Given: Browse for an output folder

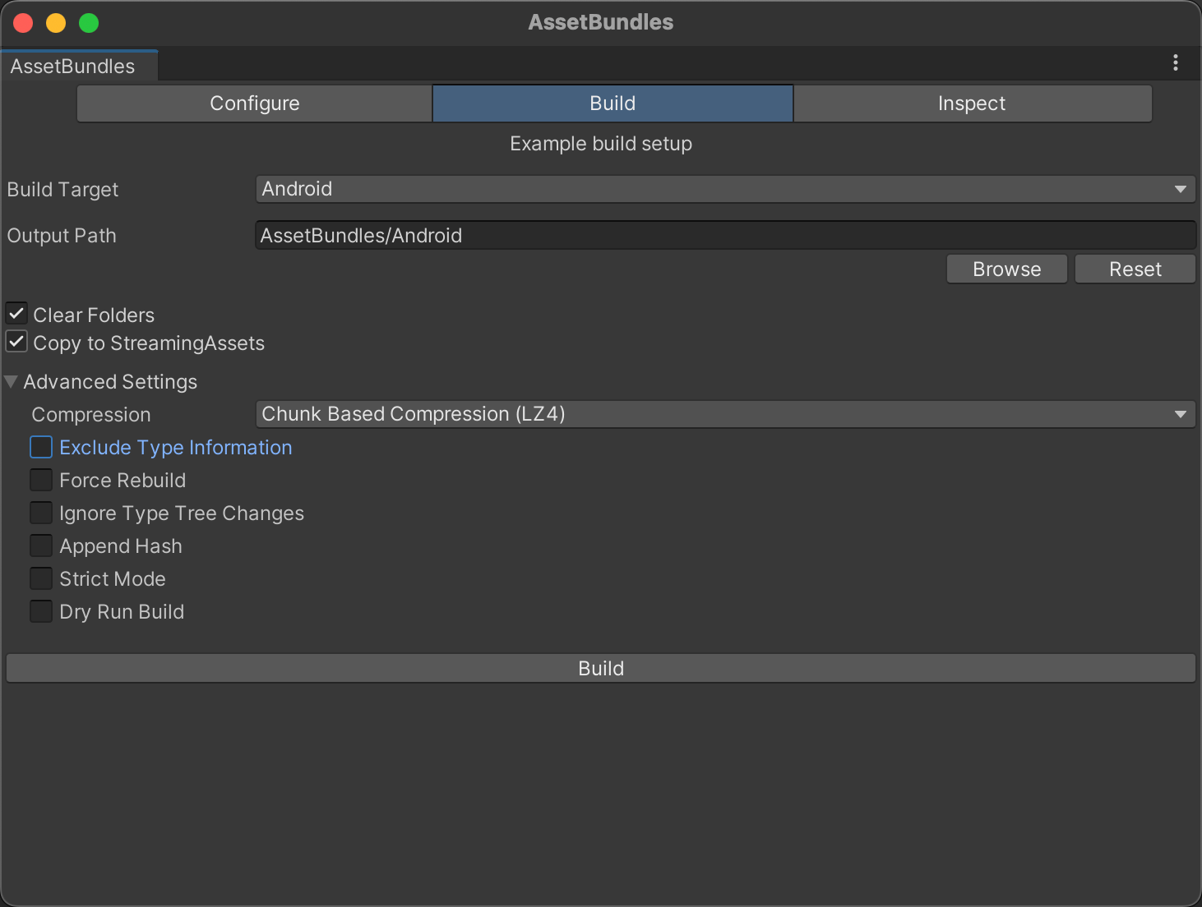Looking at the screenshot, I should pyautogui.click(x=1007, y=269).
